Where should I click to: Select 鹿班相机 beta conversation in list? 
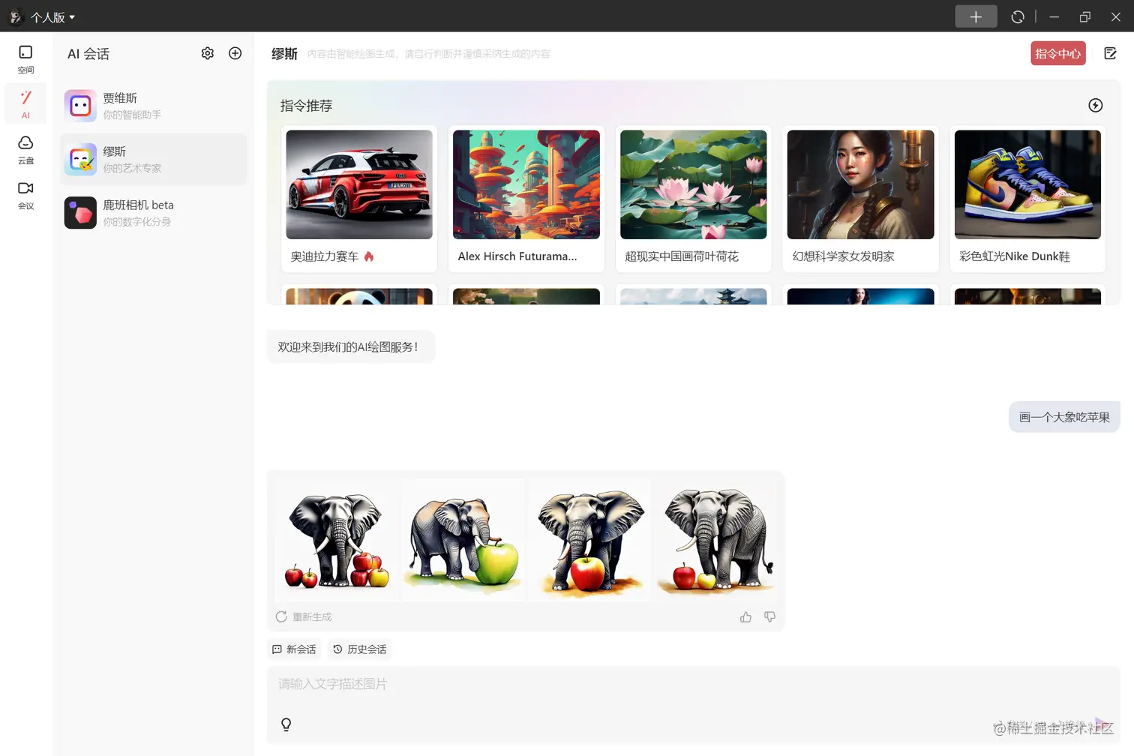click(154, 212)
